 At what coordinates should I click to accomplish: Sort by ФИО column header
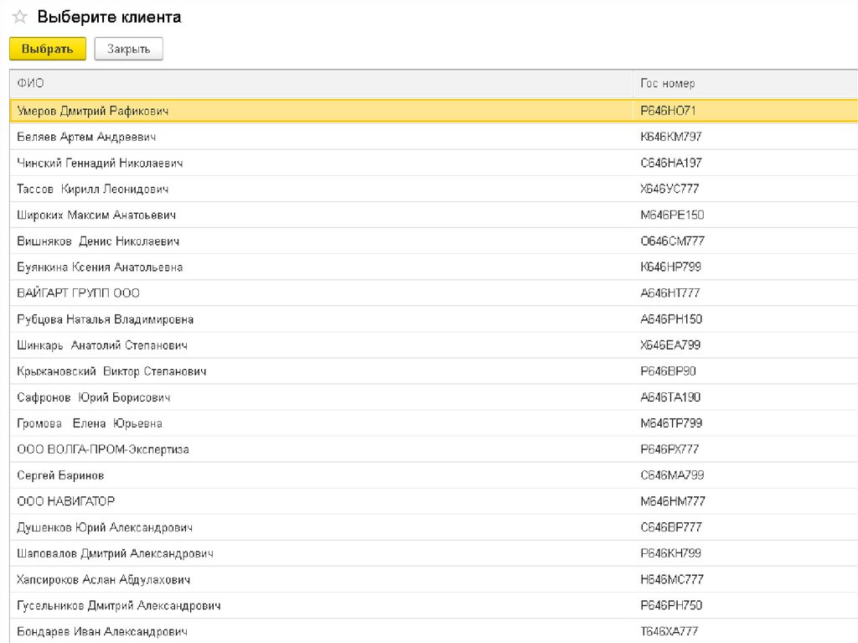[31, 84]
